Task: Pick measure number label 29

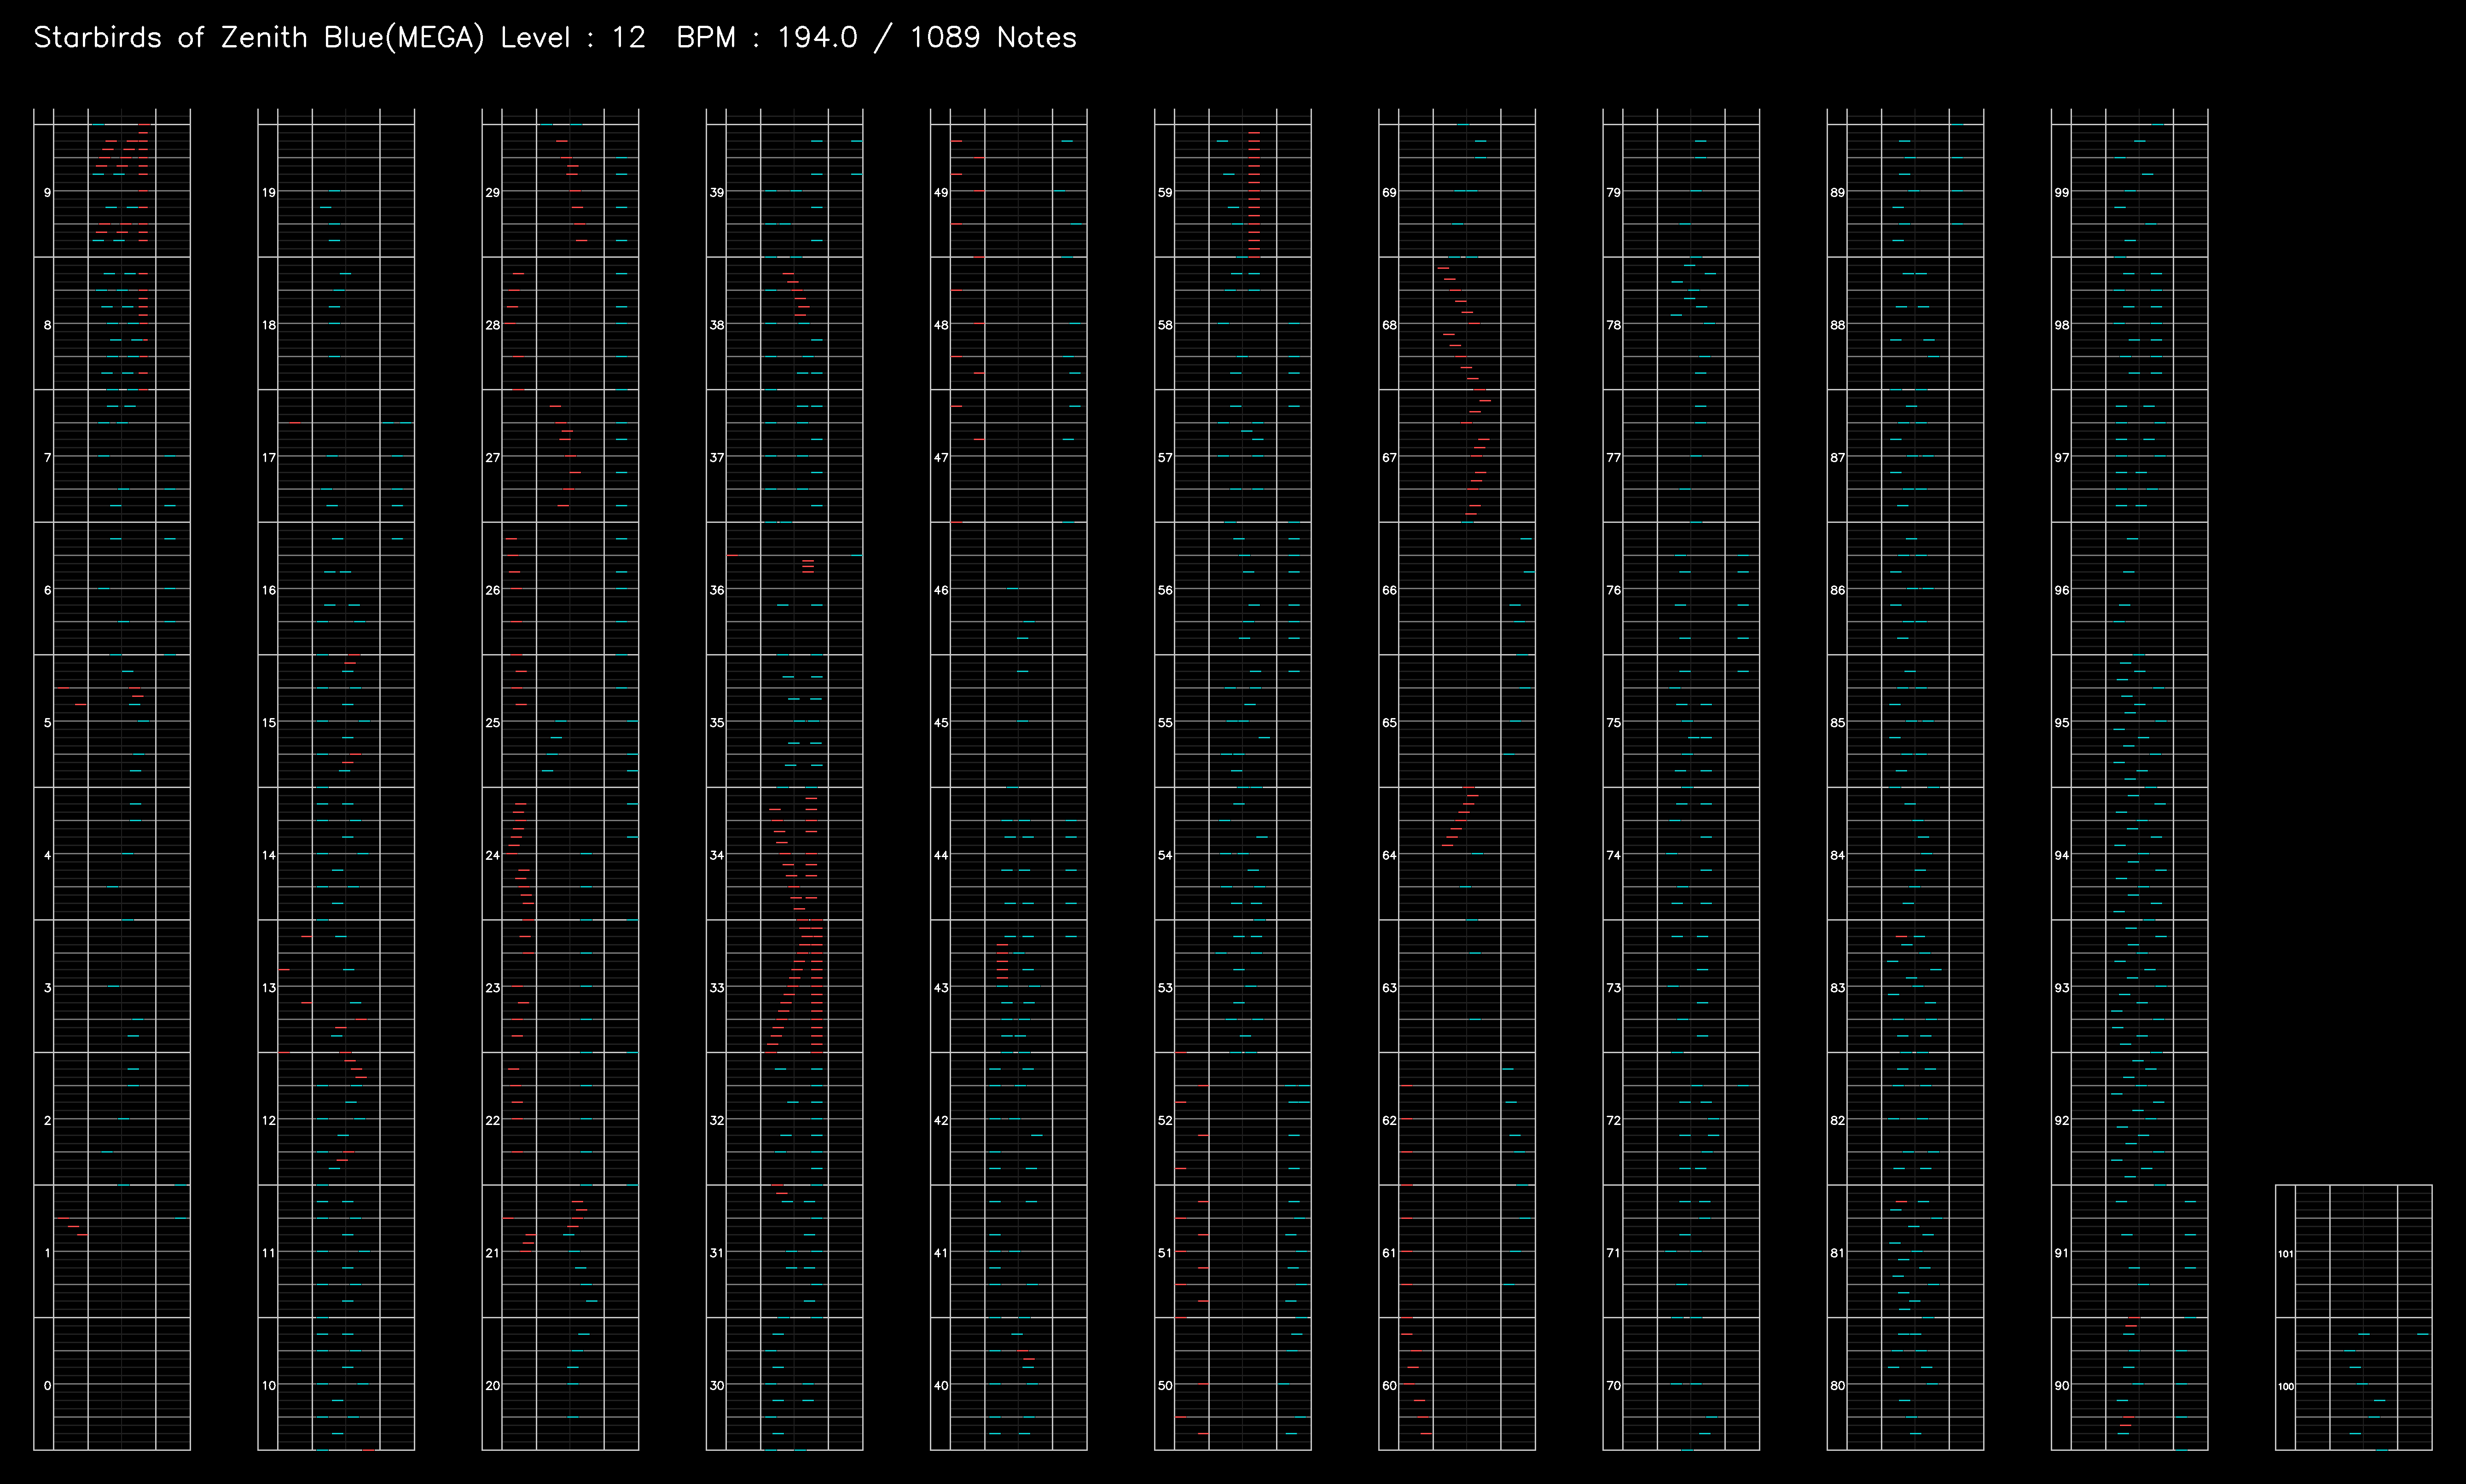Action: tap(493, 193)
